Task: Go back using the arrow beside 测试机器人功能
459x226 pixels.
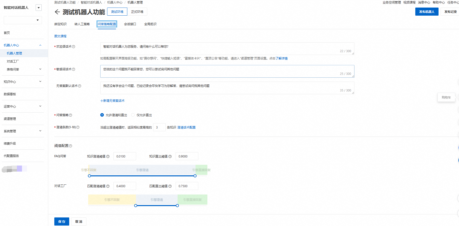Action: 57,12
